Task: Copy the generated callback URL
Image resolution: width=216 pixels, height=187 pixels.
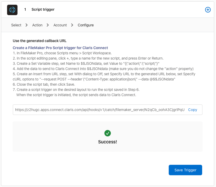Action: pyautogui.click(x=192, y=110)
